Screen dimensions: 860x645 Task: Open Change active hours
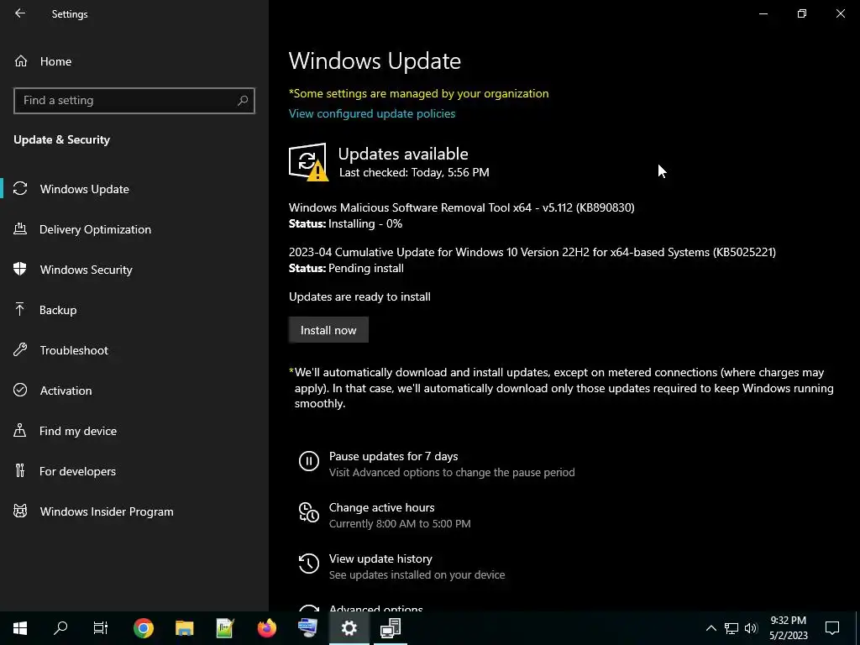382,507
